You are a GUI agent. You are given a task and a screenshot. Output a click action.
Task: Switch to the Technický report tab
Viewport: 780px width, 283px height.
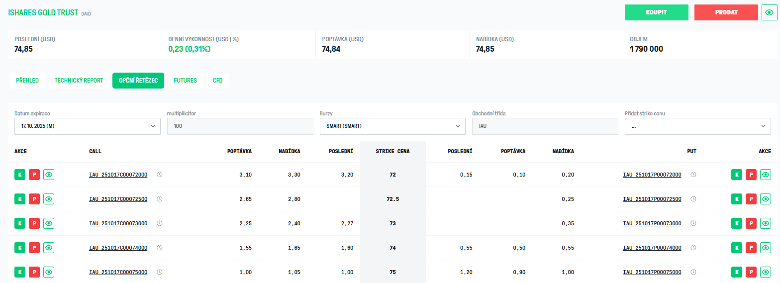[x=79, y=81]
